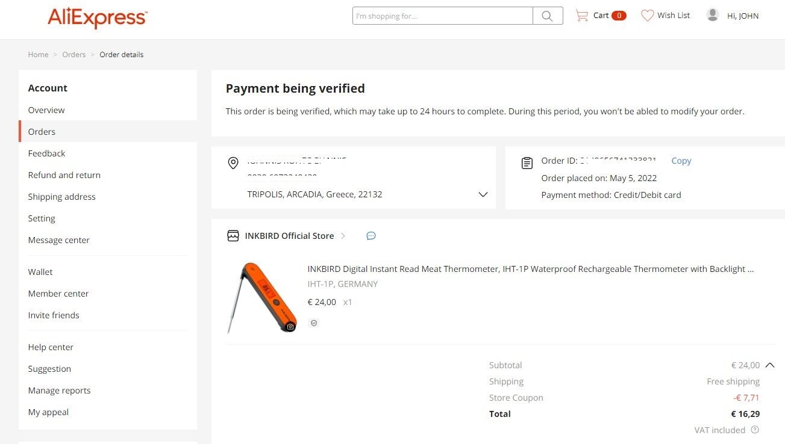785x444 pixels.
Task: Navigate to Orders breadcrumb link
Action: click(74, 55)
